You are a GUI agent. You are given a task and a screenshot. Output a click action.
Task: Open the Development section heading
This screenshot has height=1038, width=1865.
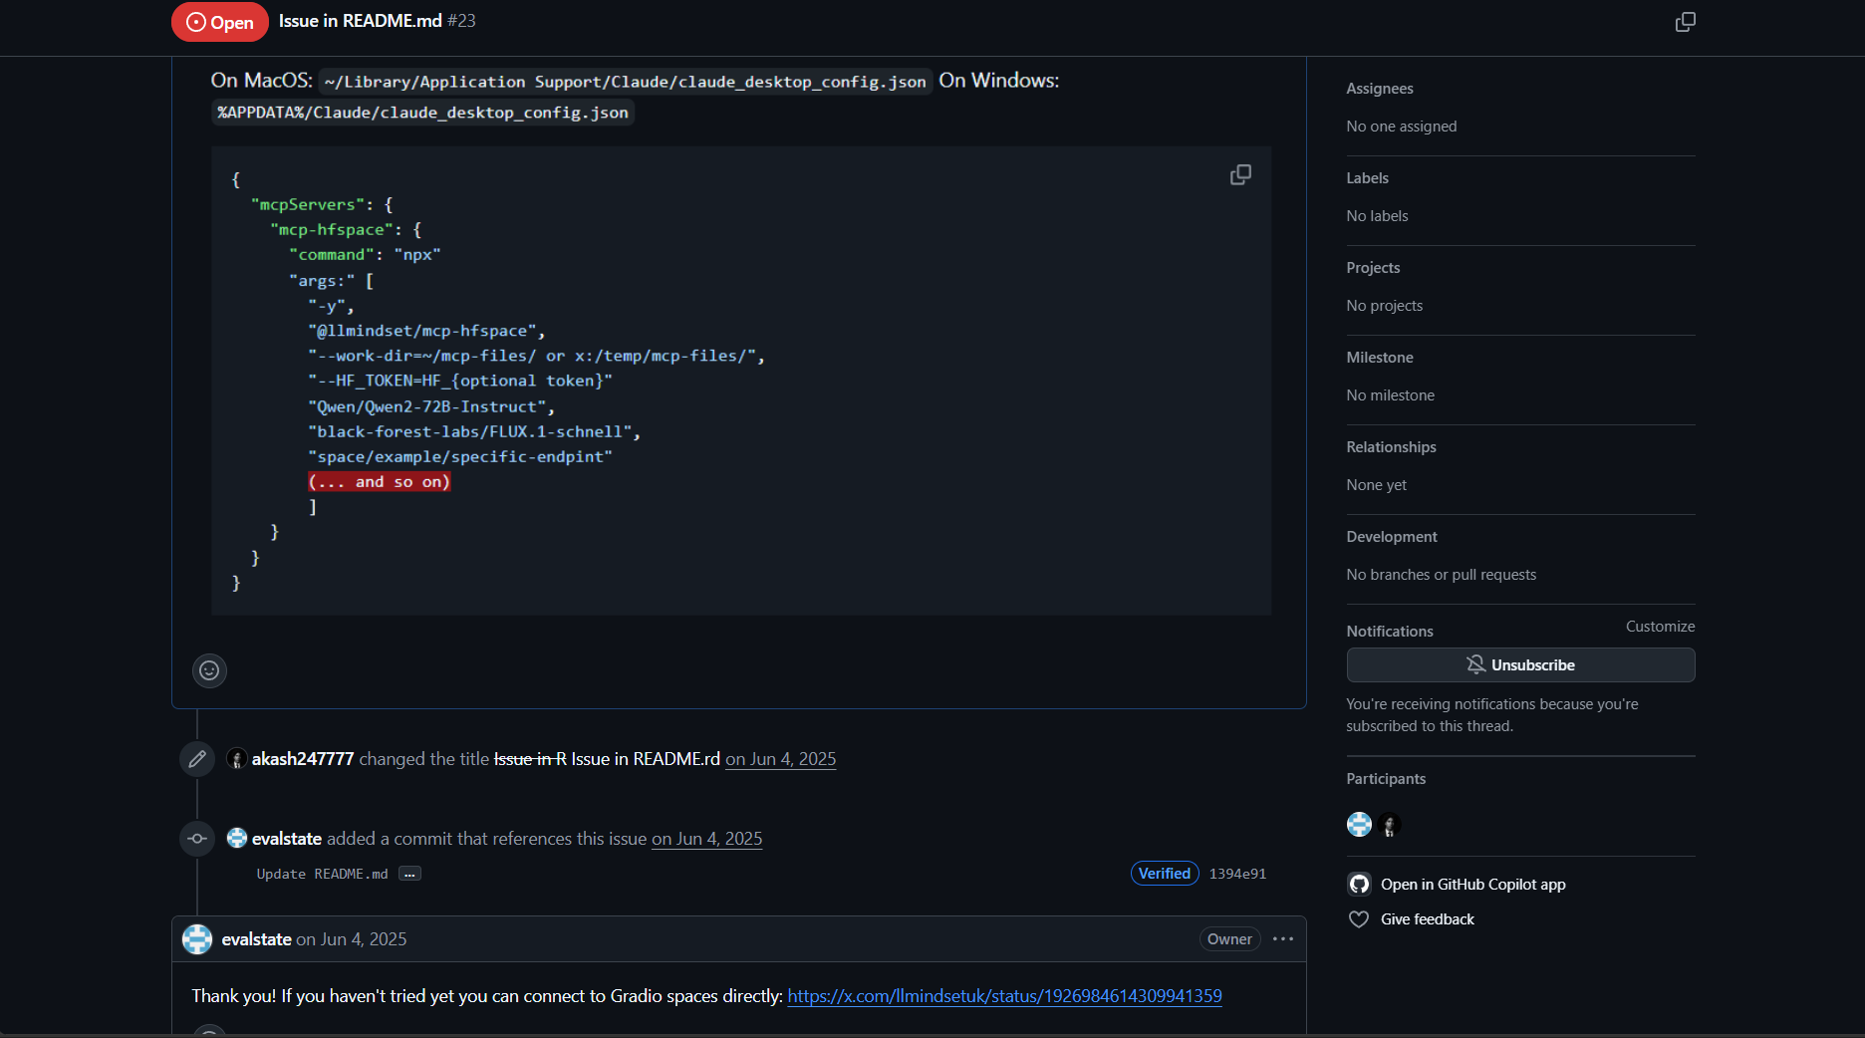tap(1392, 537)
